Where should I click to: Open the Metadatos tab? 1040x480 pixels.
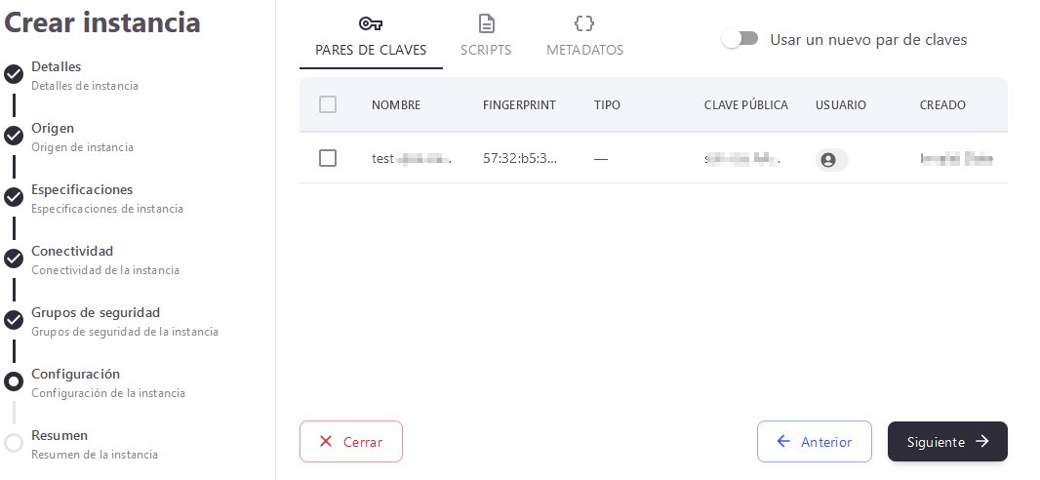(x=584, y=50)
